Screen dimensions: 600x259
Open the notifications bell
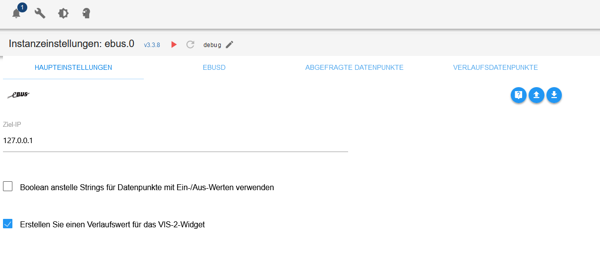(16, 13)
